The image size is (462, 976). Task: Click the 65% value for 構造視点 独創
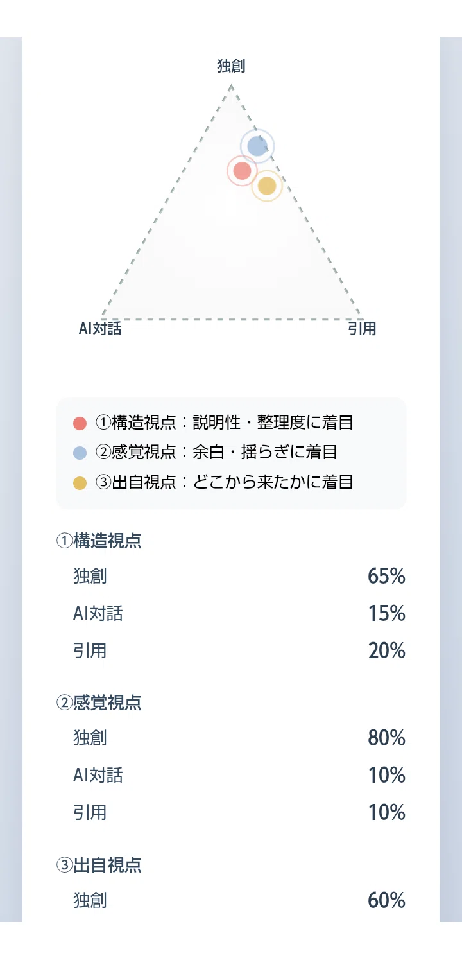387,577
